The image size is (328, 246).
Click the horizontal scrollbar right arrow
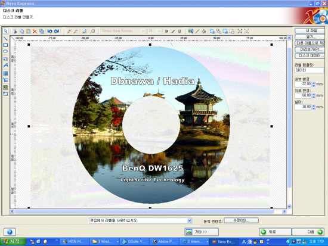pyautogui.click(x=284, y=211)
